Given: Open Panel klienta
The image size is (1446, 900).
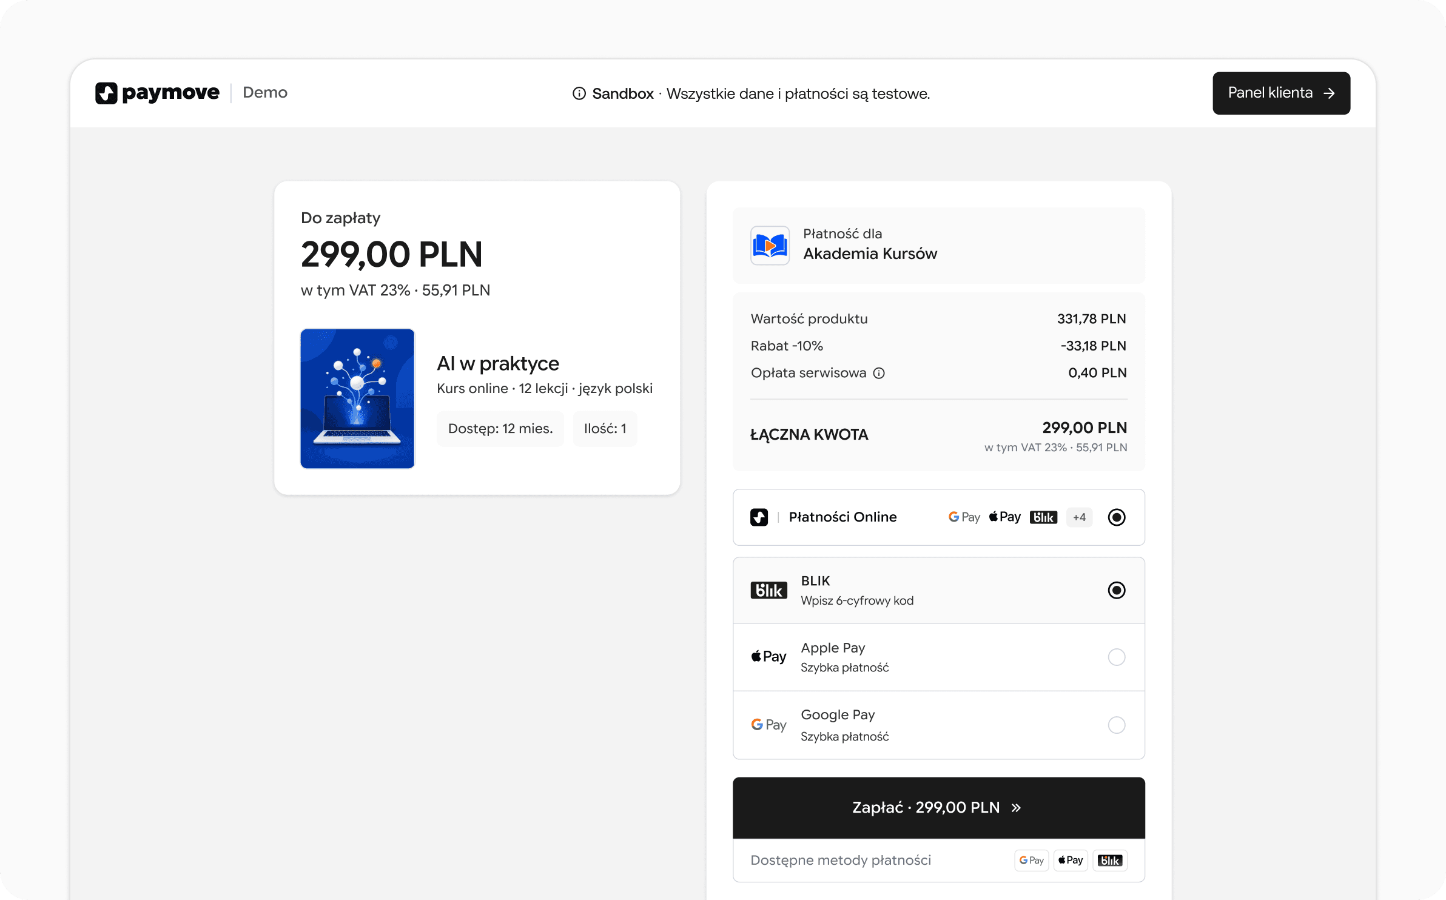Looking at the screenshot, I should (x=1281, y=93).
